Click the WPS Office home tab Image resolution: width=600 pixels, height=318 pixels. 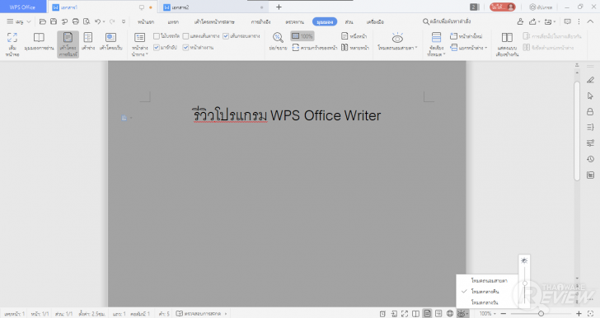coord(22,7)
